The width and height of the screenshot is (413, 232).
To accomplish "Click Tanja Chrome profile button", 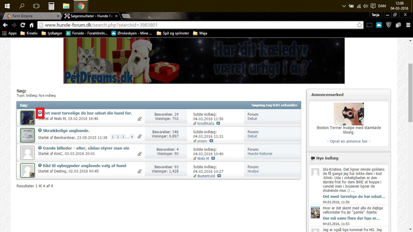I will (x=375, y=15).
